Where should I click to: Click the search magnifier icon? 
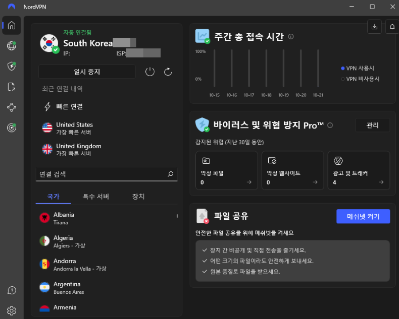(x=171, y=174)
